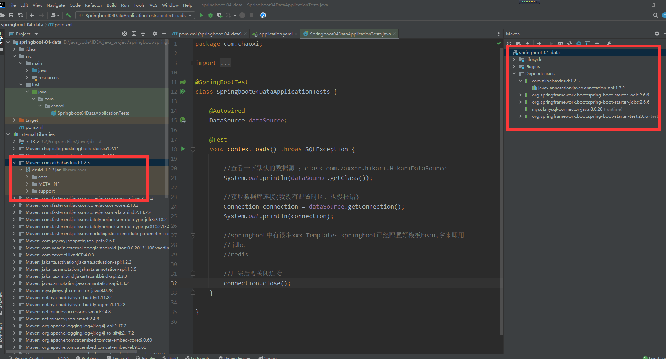Expand the target folder in Project tree

pos(14,120)
